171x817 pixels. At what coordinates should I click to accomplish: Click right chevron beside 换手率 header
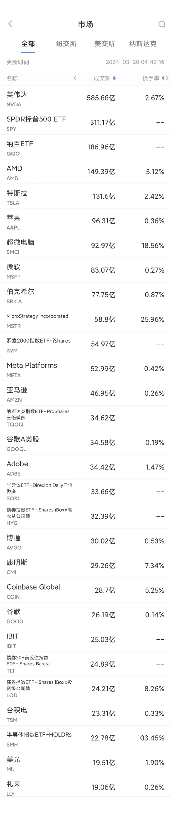pyautogui.click(x=167, y=78)
